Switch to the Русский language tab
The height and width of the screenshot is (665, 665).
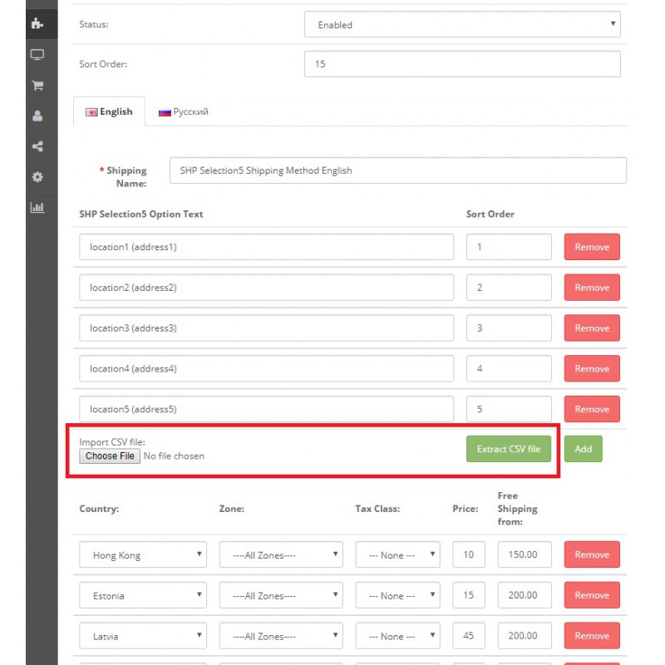point(183,111)
